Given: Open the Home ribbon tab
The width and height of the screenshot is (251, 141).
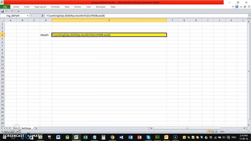Looking at the screenshot, I should [16, 7].
